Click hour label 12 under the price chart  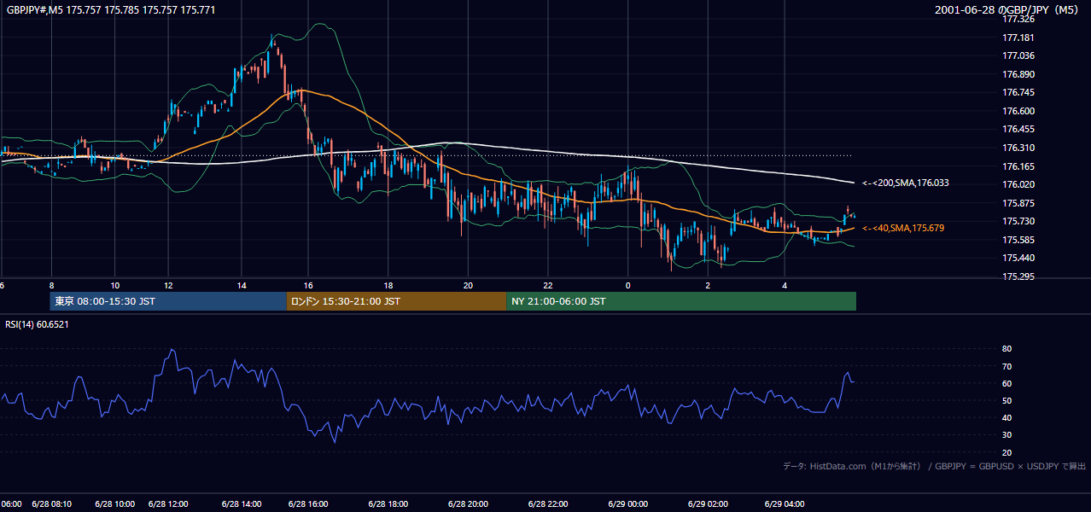[168, 285]
